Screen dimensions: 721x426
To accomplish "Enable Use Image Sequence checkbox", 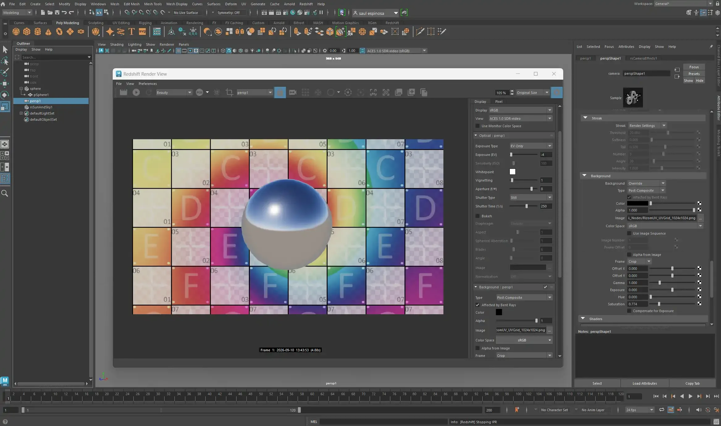I will (629, 233).
